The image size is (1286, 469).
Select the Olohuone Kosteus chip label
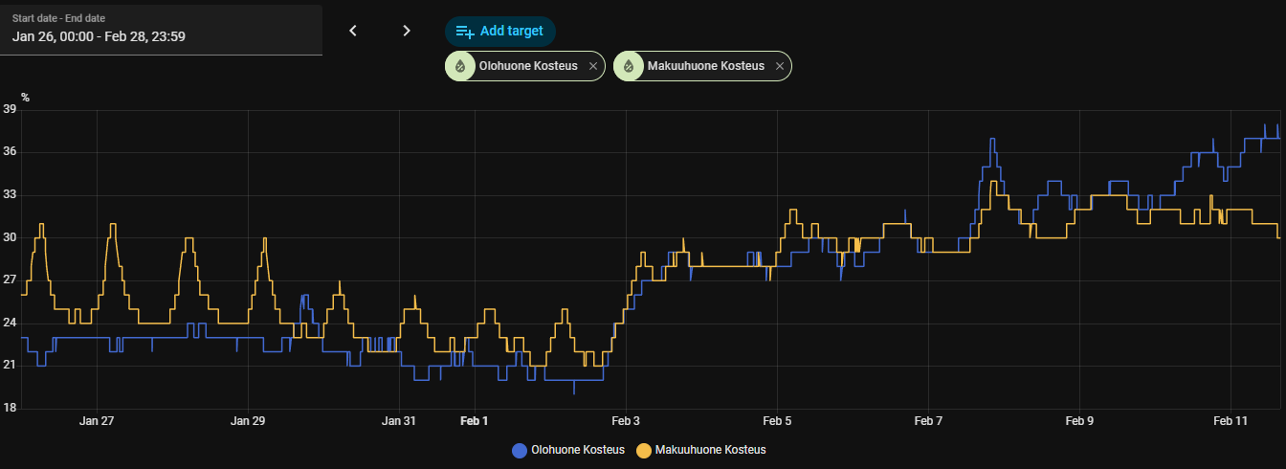pyautogui.click(x=527, y=66)
